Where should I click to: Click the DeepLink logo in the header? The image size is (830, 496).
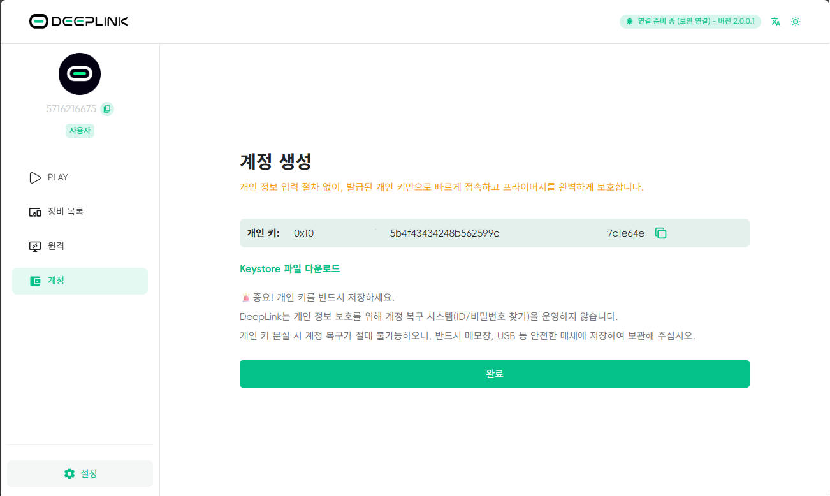pyautogui.click(x=79, y=22)
